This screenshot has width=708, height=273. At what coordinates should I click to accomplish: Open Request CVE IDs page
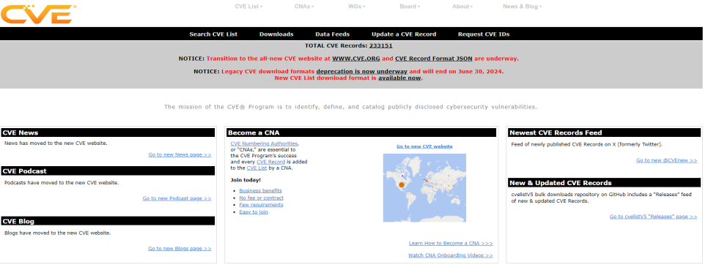(484, 34)
